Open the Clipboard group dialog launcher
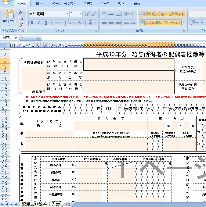This screenshot has width=206, height=207. tap(23, 31)
